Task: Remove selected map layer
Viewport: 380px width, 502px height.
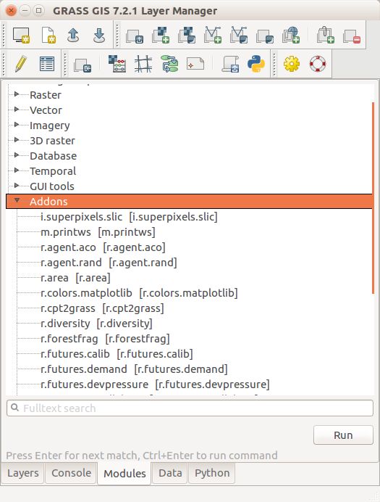Action: click(x=352, y=36)
